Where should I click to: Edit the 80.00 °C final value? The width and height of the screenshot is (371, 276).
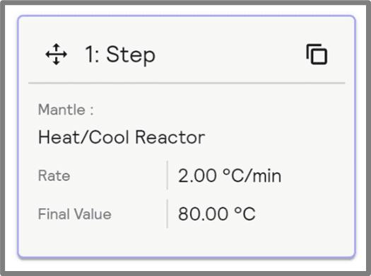(x=217, y=214)
